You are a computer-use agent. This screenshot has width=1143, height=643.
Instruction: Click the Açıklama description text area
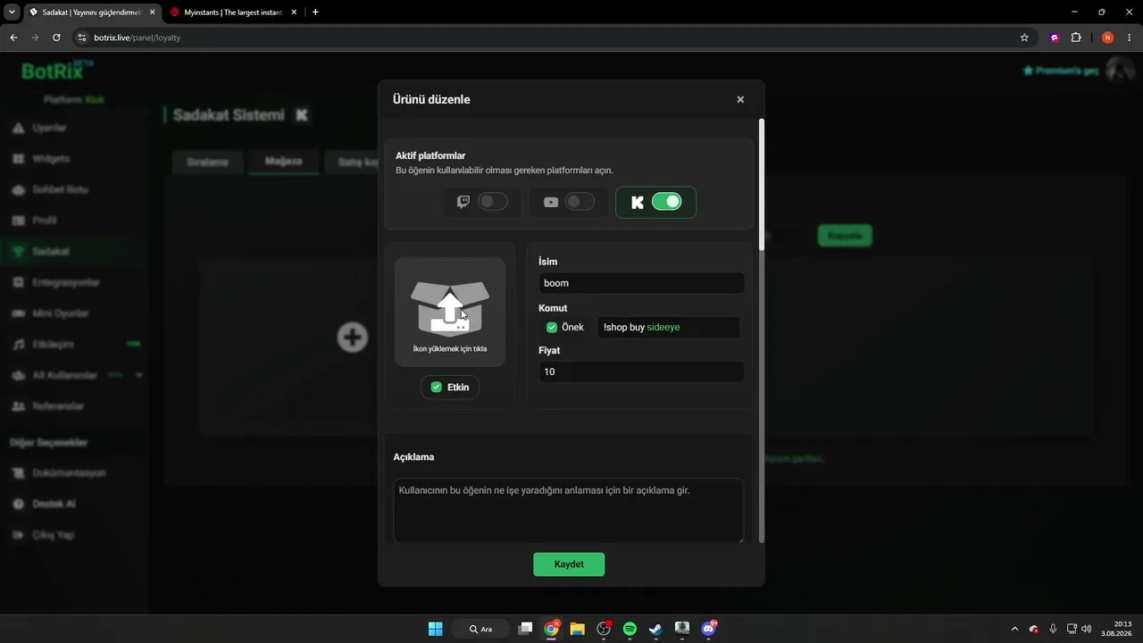(x=568, y=510)
